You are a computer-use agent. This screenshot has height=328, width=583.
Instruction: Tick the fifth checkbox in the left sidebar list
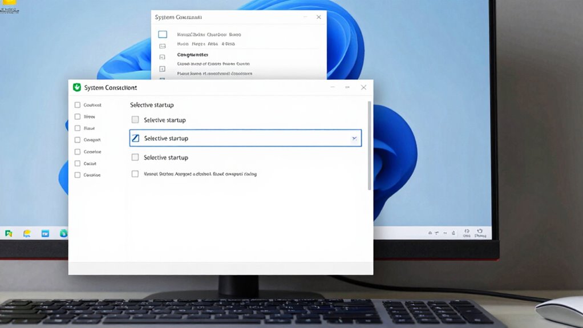[x=78, y=152]
